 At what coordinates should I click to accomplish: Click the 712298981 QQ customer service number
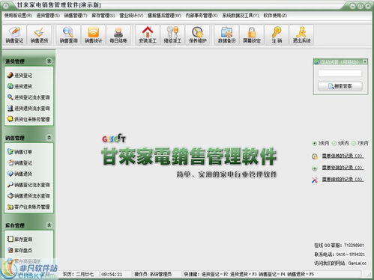point(354,246)
